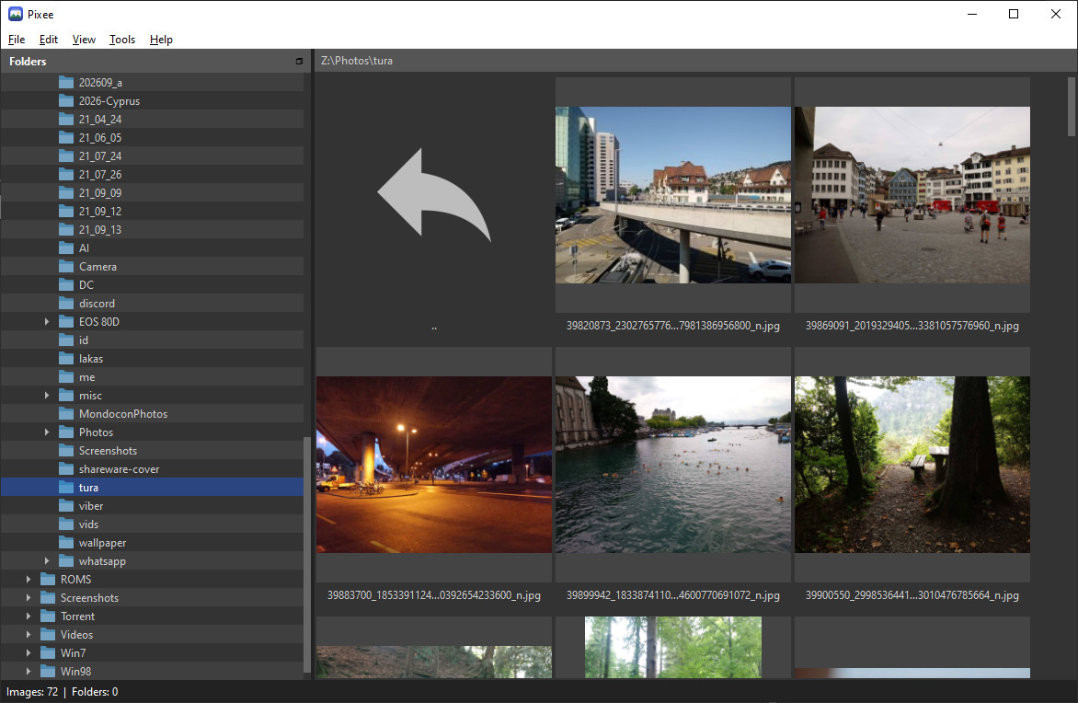Image resolution: width=1078 pixels, height=703 pixels.
Task: Click the folder tree vertical scrollbar
Action: click(306, 556)
